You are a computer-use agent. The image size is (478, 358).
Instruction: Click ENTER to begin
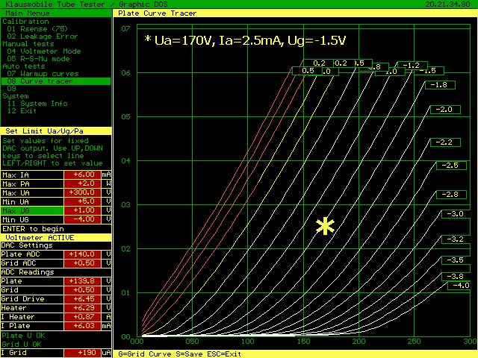pos(33,229)
